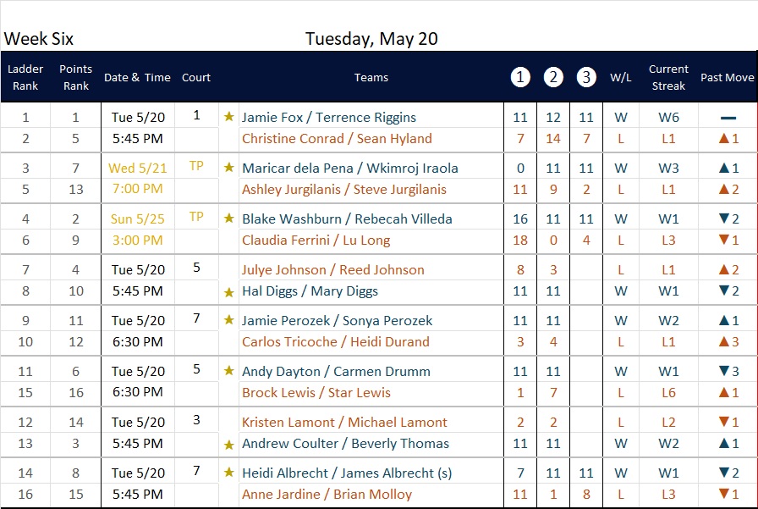758x509 pixels.
Task: Click the W6 streak cell for Jamie Fox
Action: 668,117
